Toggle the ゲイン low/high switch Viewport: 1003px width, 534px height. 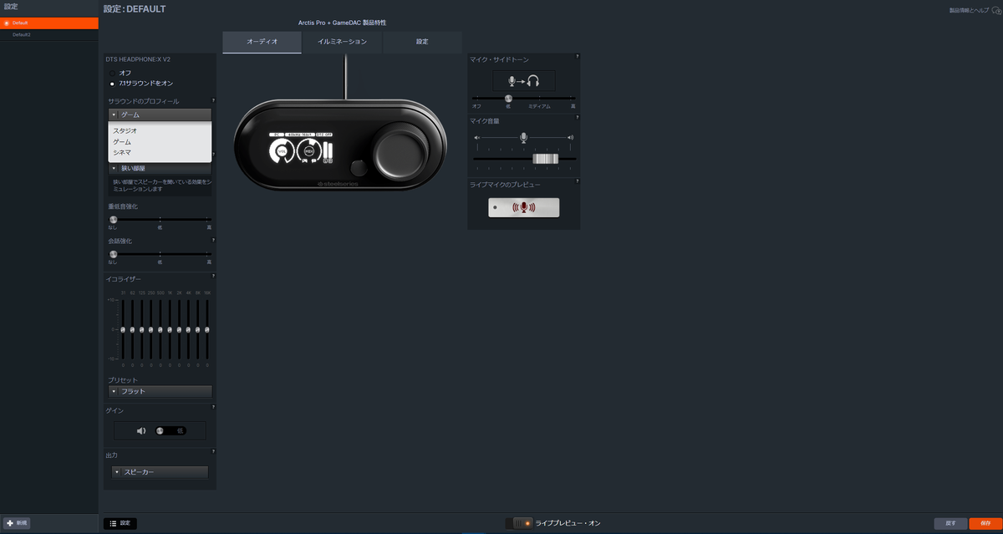[x=170, y=431]
